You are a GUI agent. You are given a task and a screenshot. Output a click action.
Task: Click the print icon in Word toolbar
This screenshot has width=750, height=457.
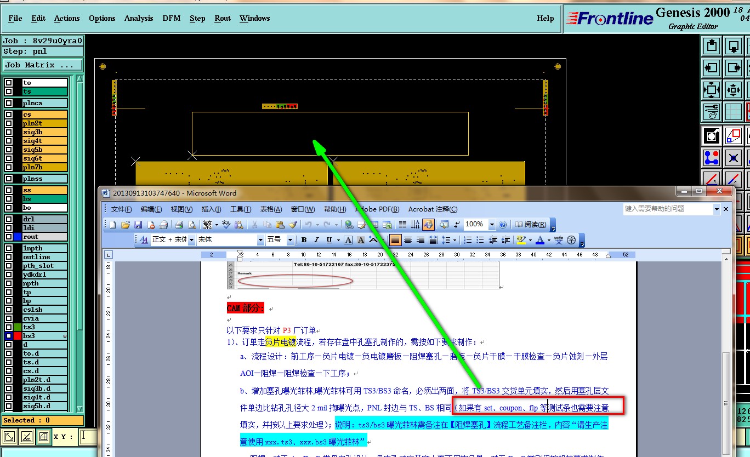(x=179, y=225)
